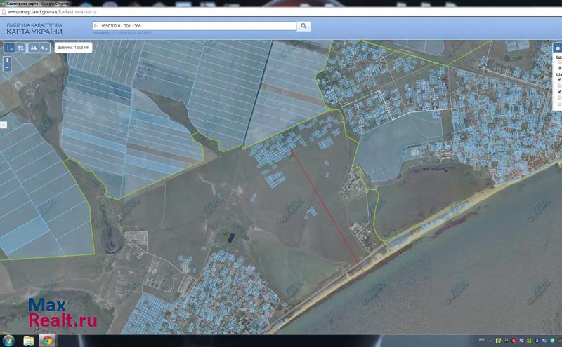This screenshot has height=347, width=562.
Task: Uncheck the first checked overlay layer
Action: (559, 79)
